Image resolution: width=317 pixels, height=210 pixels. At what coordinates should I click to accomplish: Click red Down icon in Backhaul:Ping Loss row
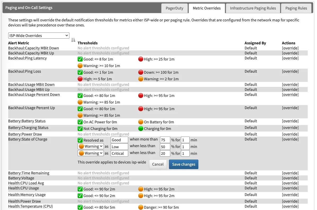pyautogui.click(x=141, y=72)
